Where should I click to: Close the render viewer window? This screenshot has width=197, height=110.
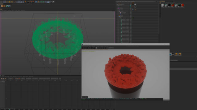[168, 44]
